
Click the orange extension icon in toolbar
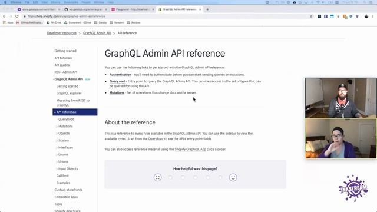[x=345, y=16]
